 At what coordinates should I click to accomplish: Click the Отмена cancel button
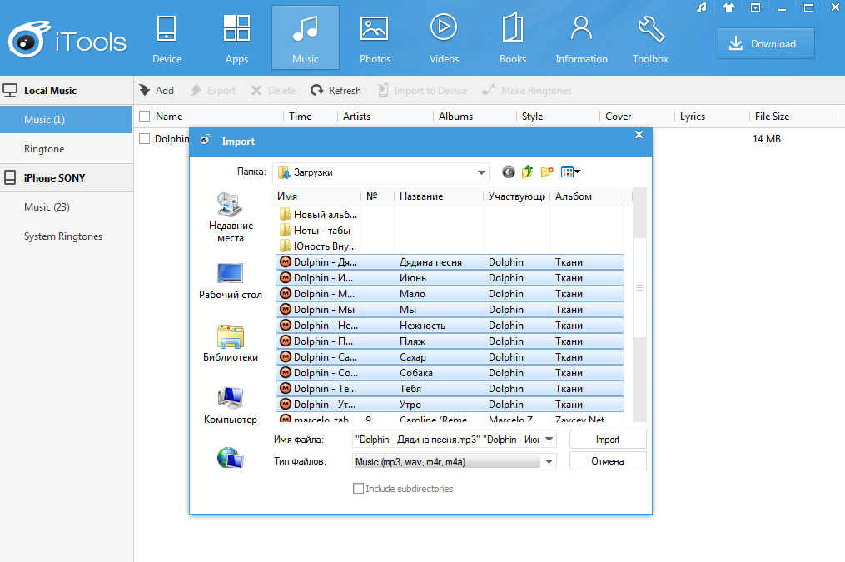point(608,461)
